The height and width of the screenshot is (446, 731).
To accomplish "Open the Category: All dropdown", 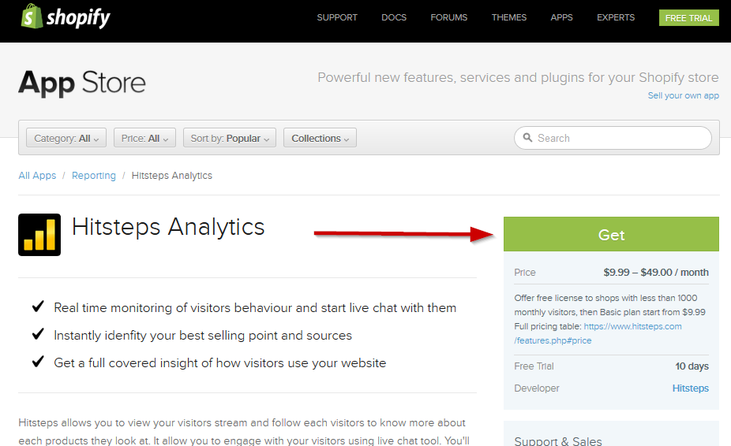I will pos(66,138).
